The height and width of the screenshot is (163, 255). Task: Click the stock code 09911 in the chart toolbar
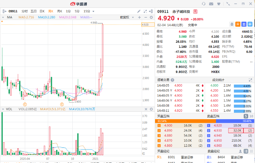click(13, 11)
